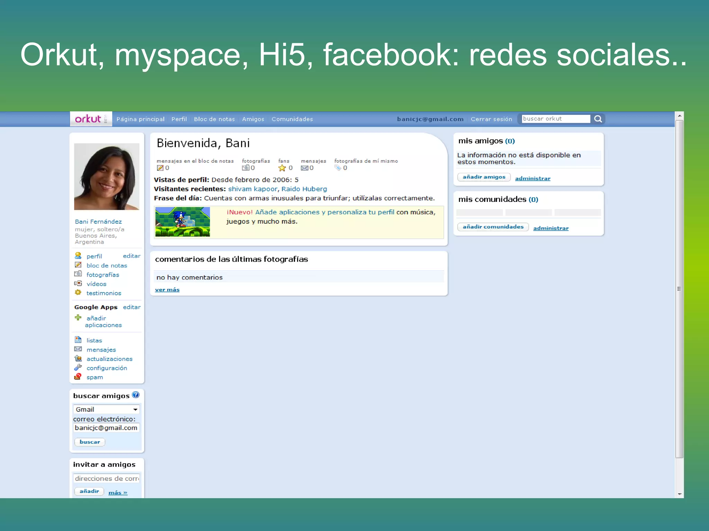The width and height of the screenshot is (709, 531).
Task: Click the scrapbook pencil icon under mensajes en el bloc
Action: 160,168
